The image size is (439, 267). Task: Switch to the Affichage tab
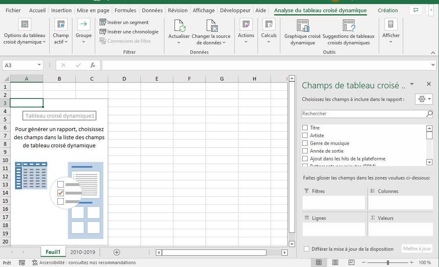click(x=204, y=10)
